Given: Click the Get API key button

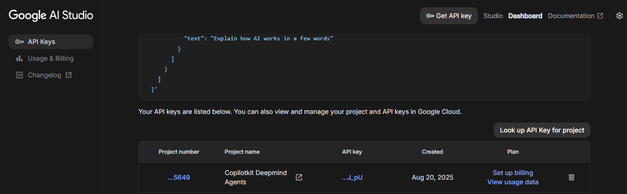Looking at the screenshot, I should [449, 16].
